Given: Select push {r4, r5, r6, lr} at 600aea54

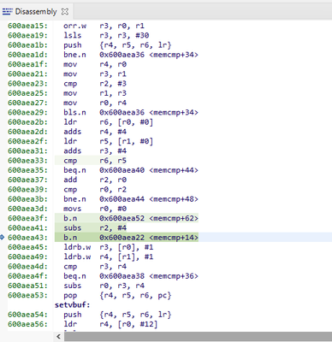Looking at the screenshot, I should click(x=117, y=315).
